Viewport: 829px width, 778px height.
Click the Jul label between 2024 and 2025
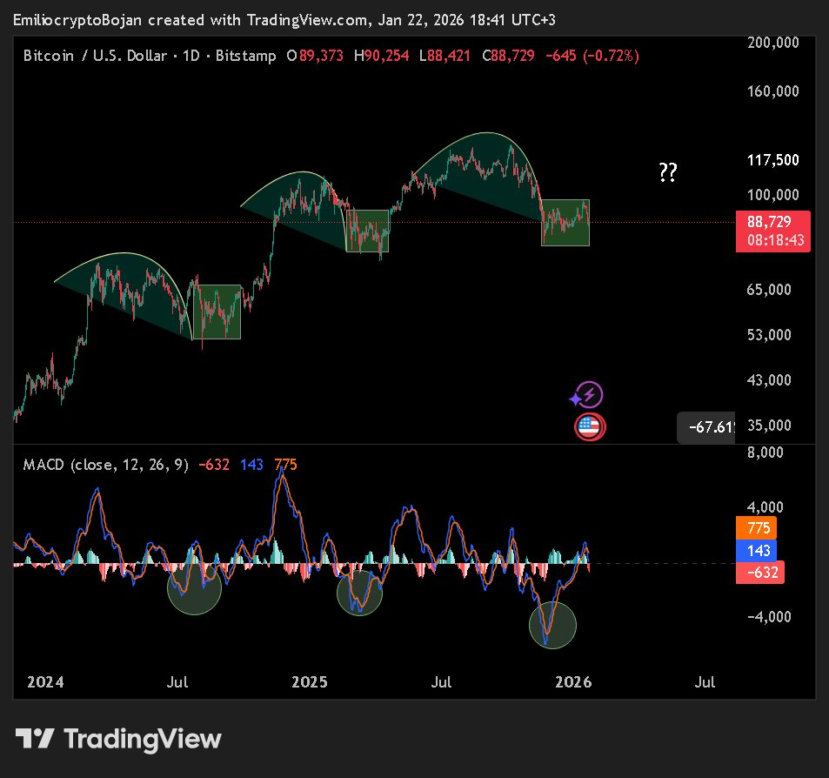click(x=177, y=682)
